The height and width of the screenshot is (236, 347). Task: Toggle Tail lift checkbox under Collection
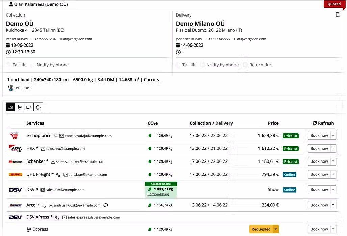point(8,65)
